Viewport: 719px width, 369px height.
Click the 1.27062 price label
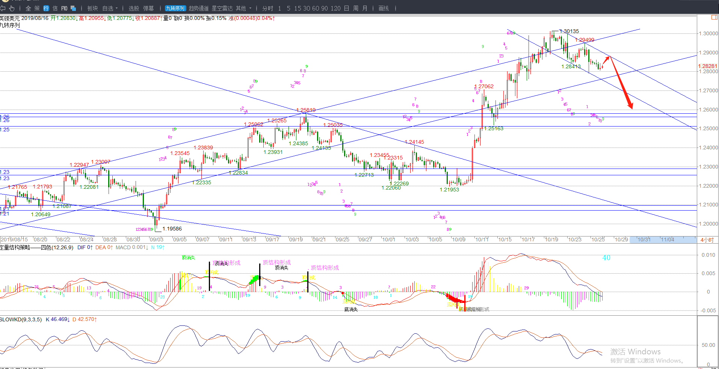pos(485,86)
